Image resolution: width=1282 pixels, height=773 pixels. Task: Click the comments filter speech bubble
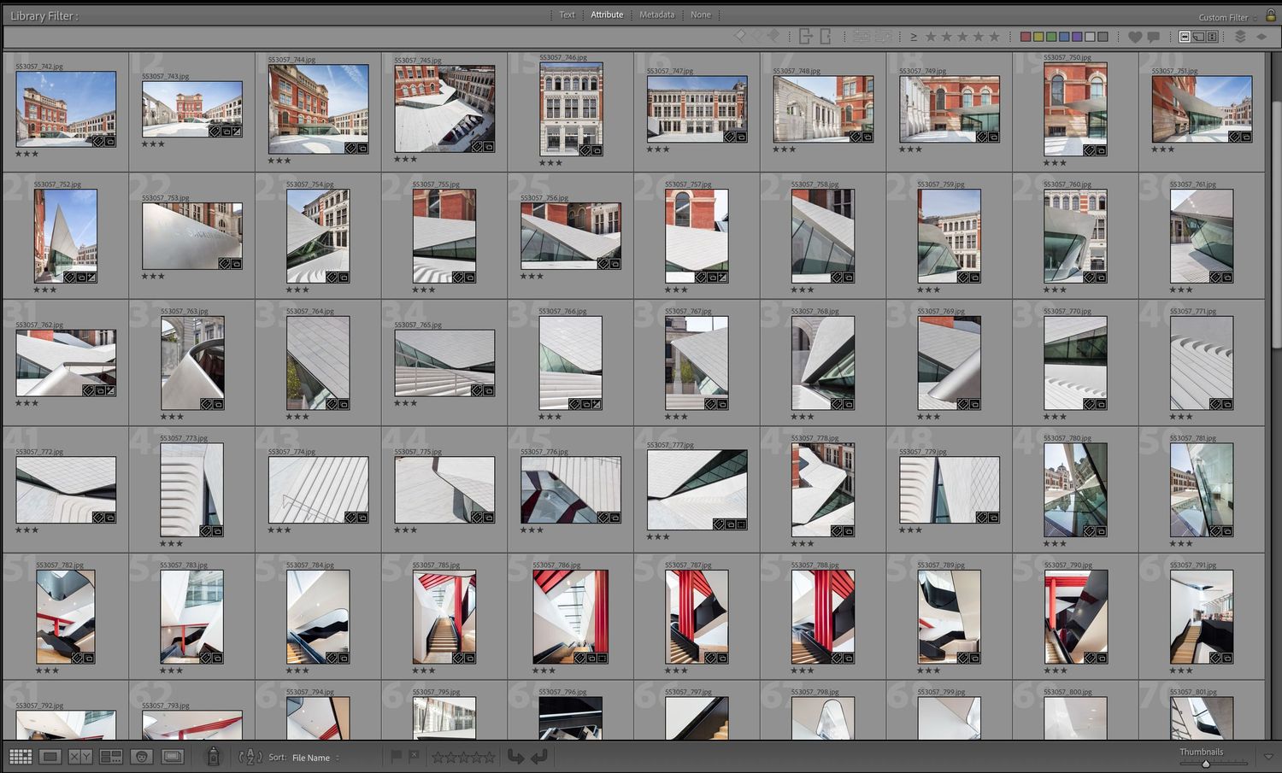1153,37
